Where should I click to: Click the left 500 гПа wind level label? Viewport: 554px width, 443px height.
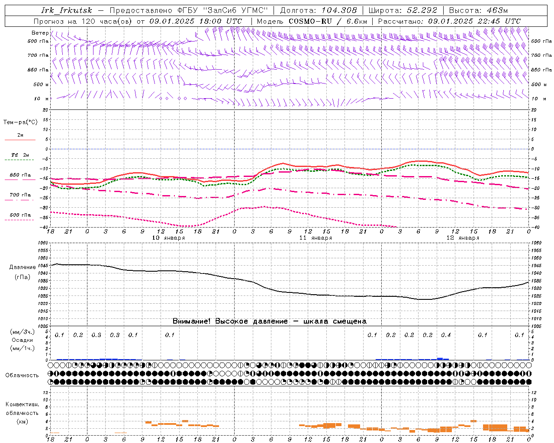pos(38,41)
